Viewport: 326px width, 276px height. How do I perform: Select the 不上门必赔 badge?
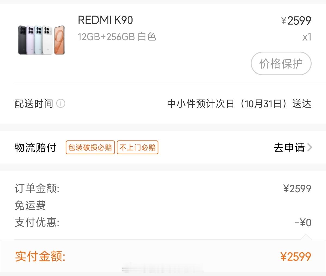pyautogui.click(x=137, y=148)
